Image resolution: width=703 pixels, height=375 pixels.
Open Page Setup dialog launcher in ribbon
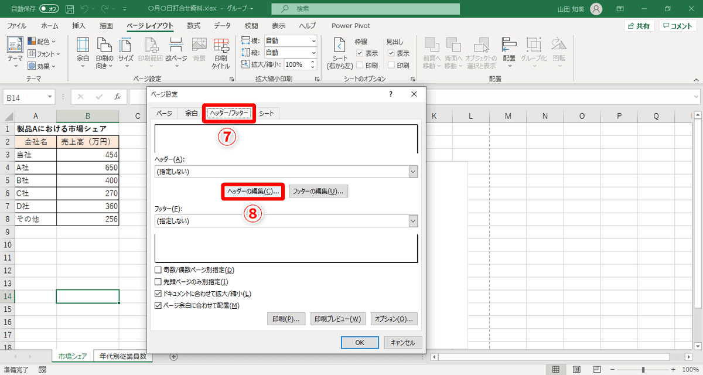click(x=232, y=79)
